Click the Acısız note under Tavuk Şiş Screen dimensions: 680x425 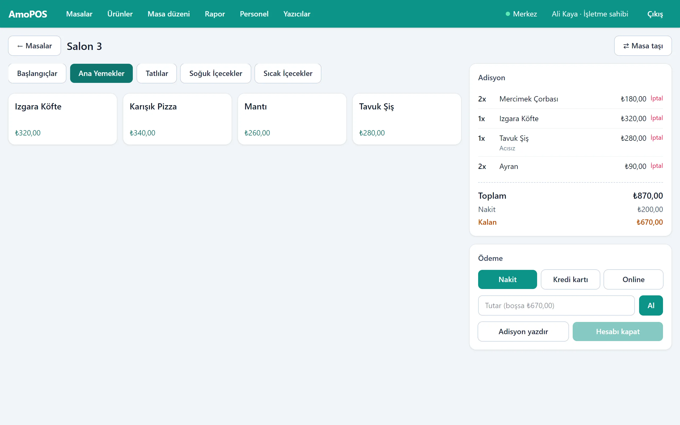[507, 148]
